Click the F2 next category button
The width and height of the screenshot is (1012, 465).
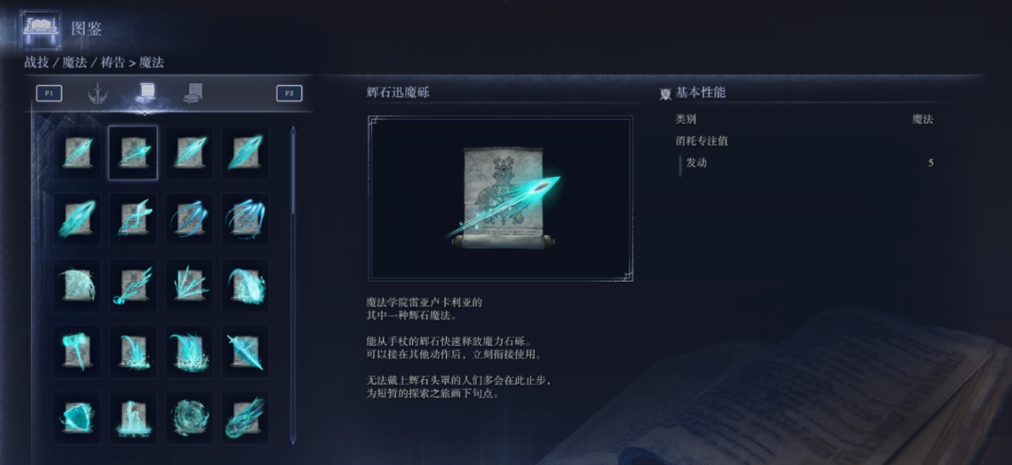coord(289,94)
